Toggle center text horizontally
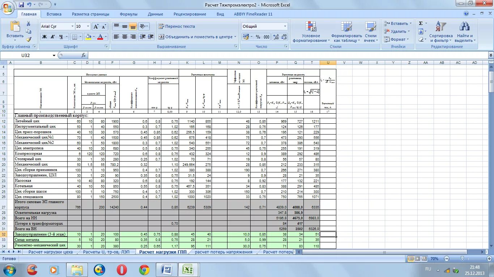This screenshot has height=277, width=494. [124, 37]
